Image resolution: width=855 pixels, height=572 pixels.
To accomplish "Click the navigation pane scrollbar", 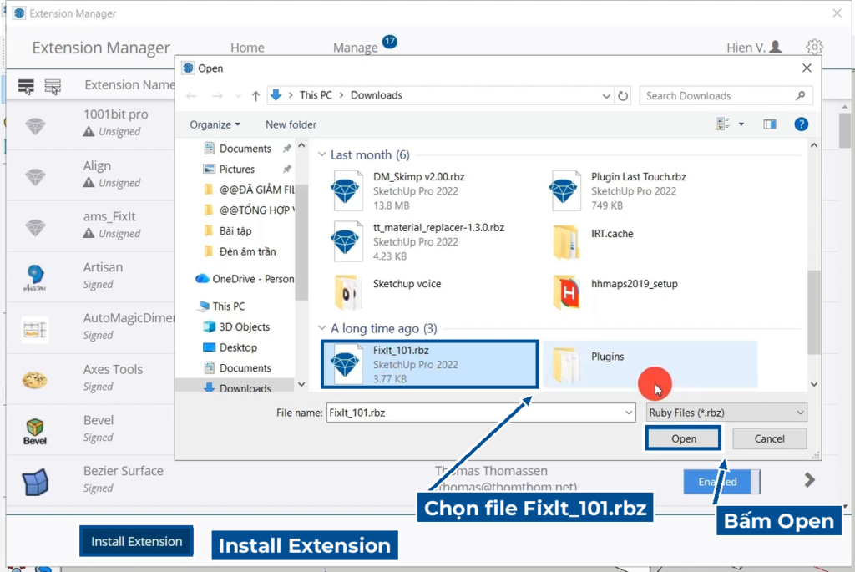I will pos(301,243).
